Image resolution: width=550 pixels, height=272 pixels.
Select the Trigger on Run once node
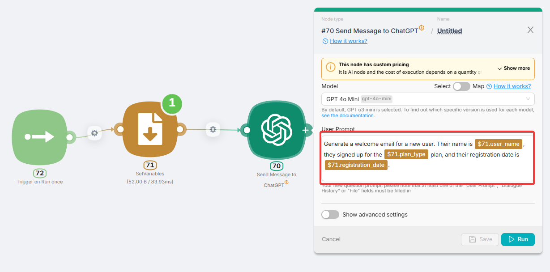tap(39, 136)
